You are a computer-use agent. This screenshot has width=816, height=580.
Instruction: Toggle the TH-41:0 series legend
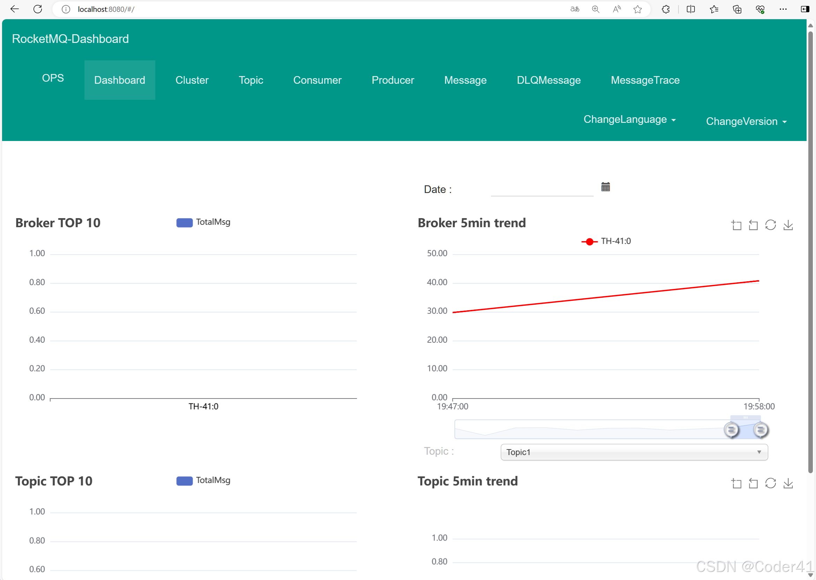click(606, 241)
